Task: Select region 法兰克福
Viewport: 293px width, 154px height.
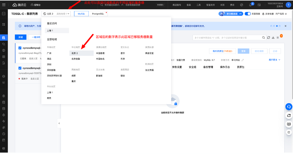Action: point(150,70)
